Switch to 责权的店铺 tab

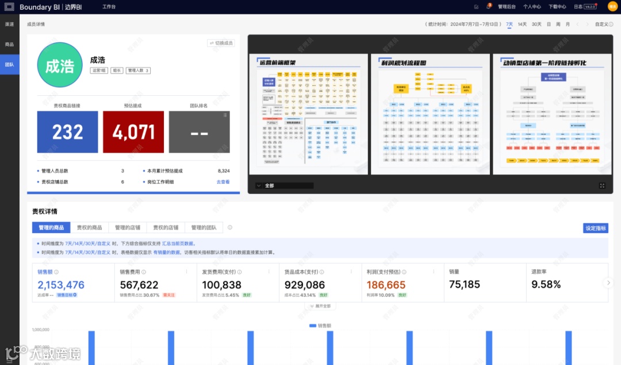166,227
